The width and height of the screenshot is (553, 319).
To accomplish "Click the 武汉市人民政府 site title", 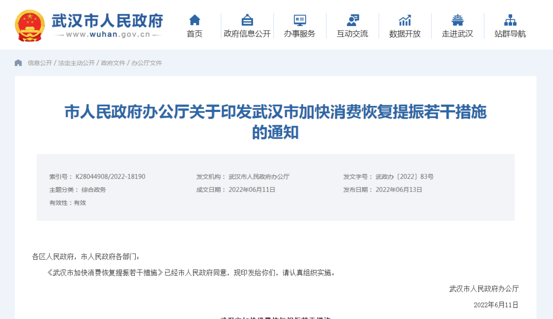I will (108, 21).
